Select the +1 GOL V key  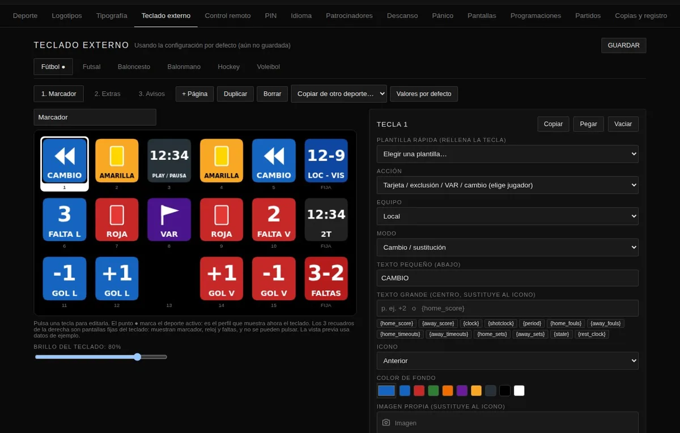point(222,278)
